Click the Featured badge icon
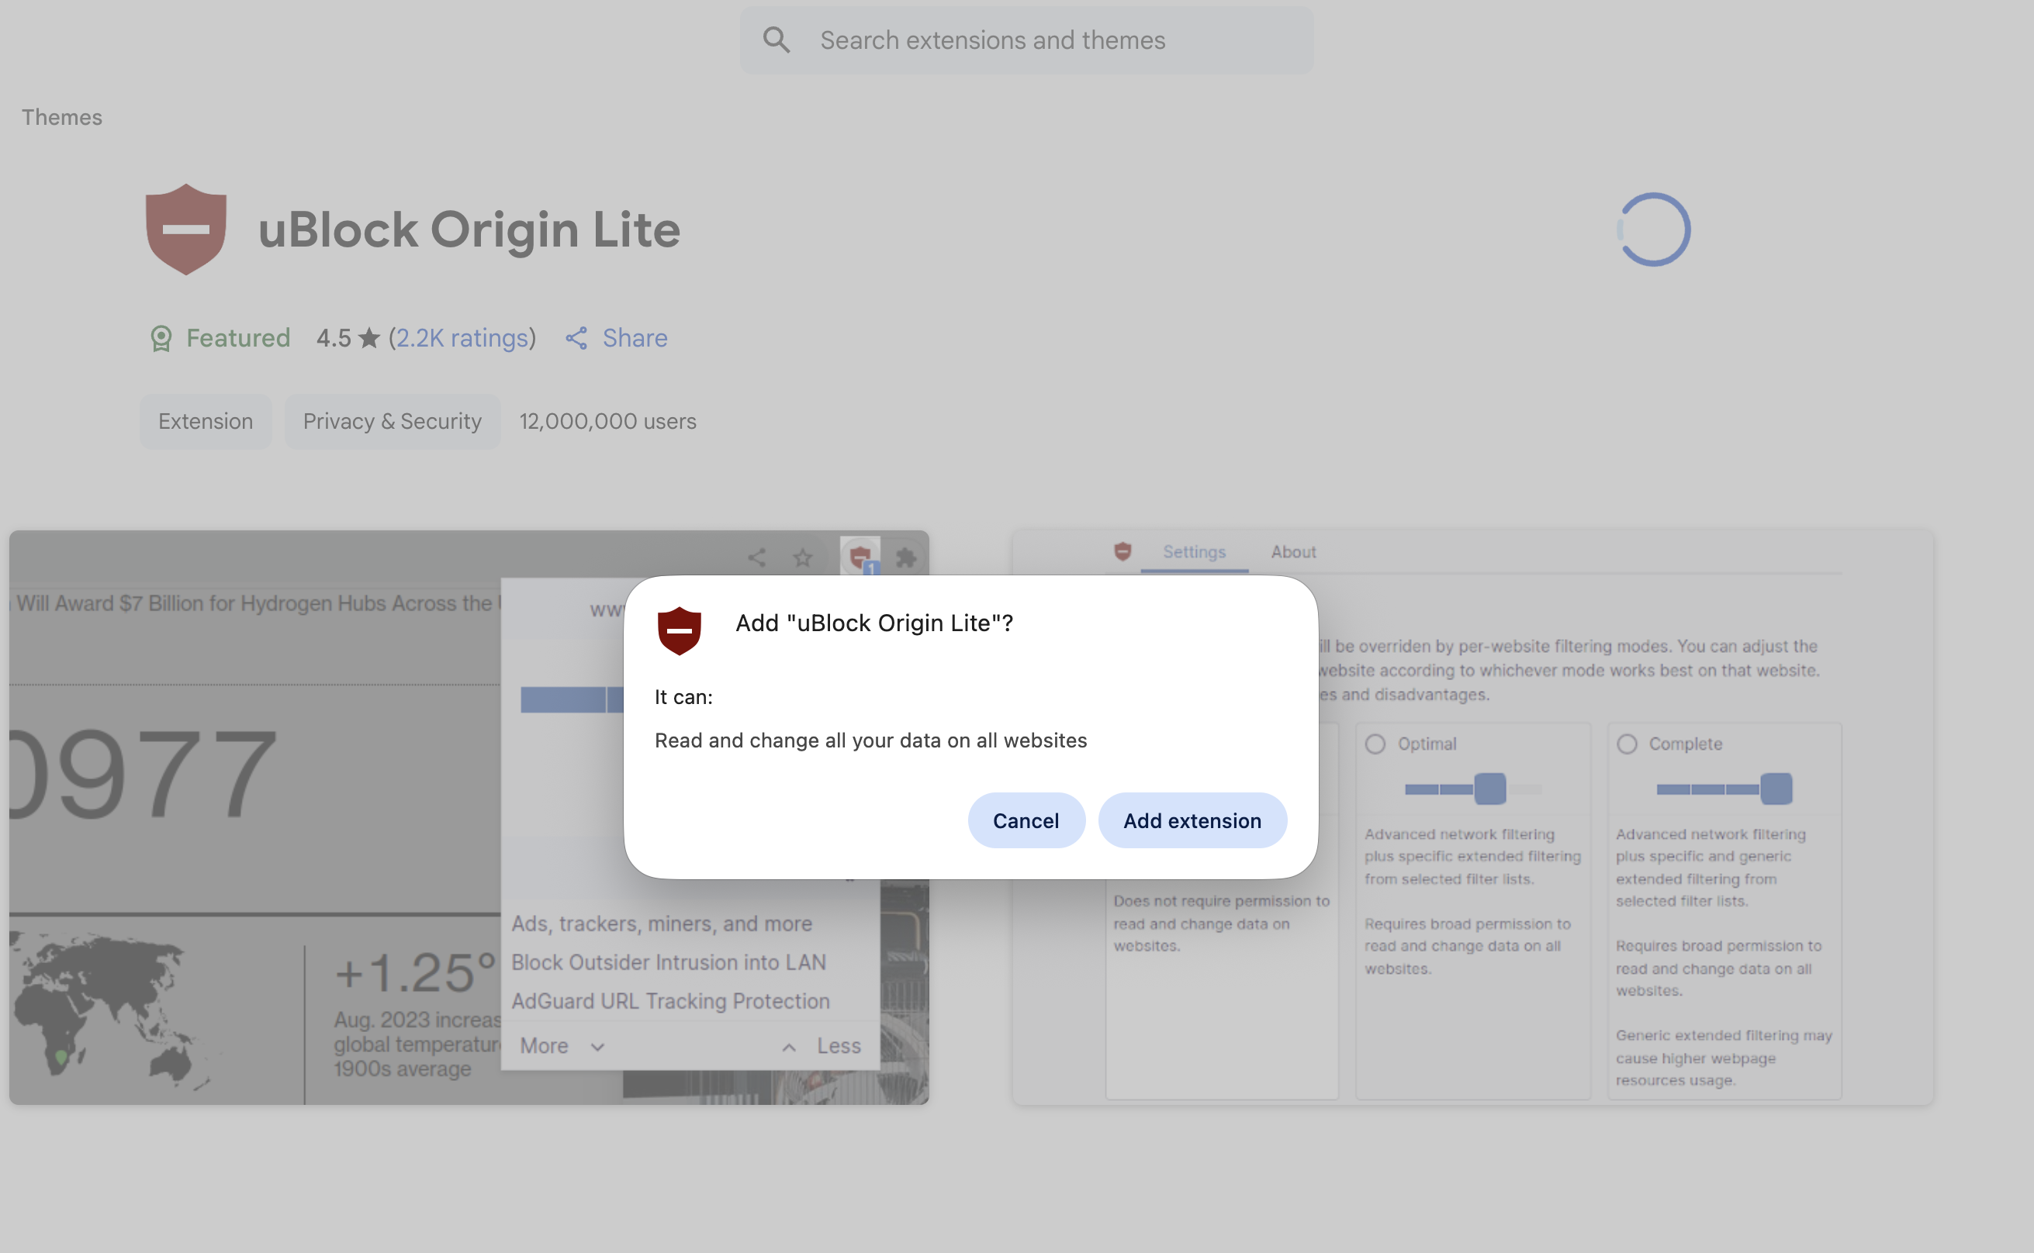Image resolution: width=2034 pixels, height=1253 pixels. coord(161,338)
